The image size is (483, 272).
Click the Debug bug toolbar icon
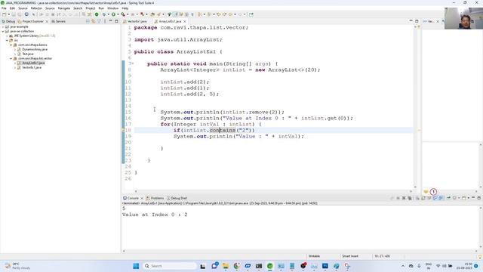[104, 14]
